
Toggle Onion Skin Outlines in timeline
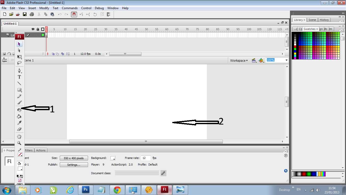pos(57,54)
